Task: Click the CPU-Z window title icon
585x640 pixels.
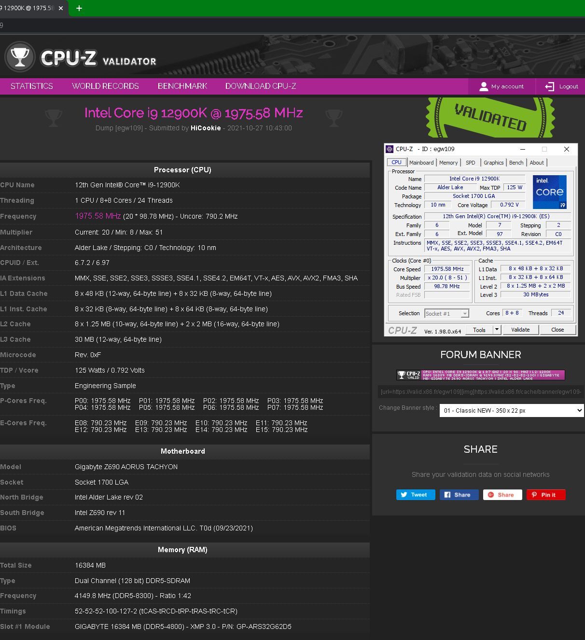Action: [x=390, y=149]
